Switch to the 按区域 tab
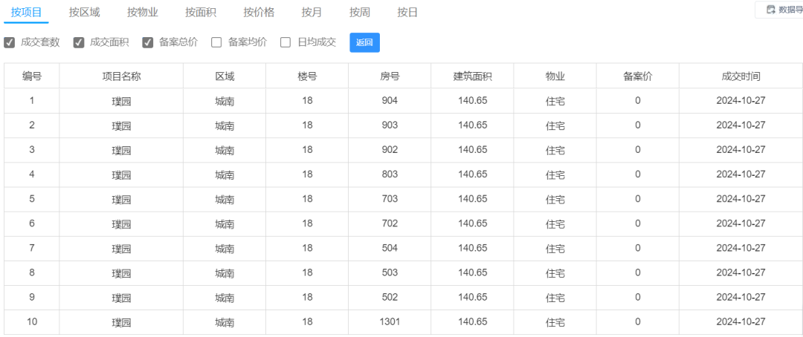Image resolution: width=803 pixels, height=337 pixels. [85, 13]
